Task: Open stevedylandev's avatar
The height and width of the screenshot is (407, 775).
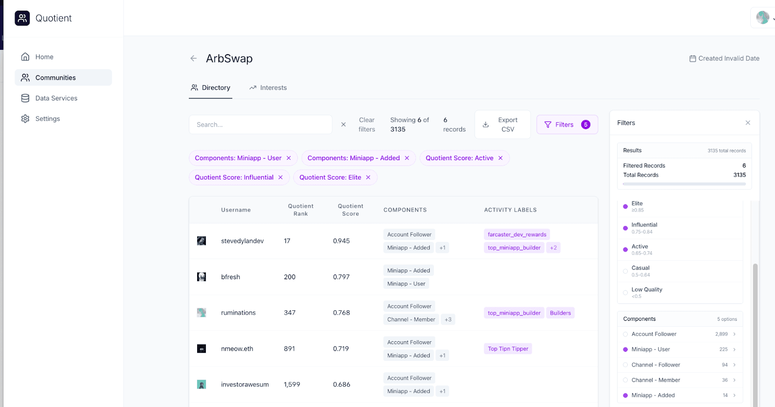Action: tap(201, 241)
